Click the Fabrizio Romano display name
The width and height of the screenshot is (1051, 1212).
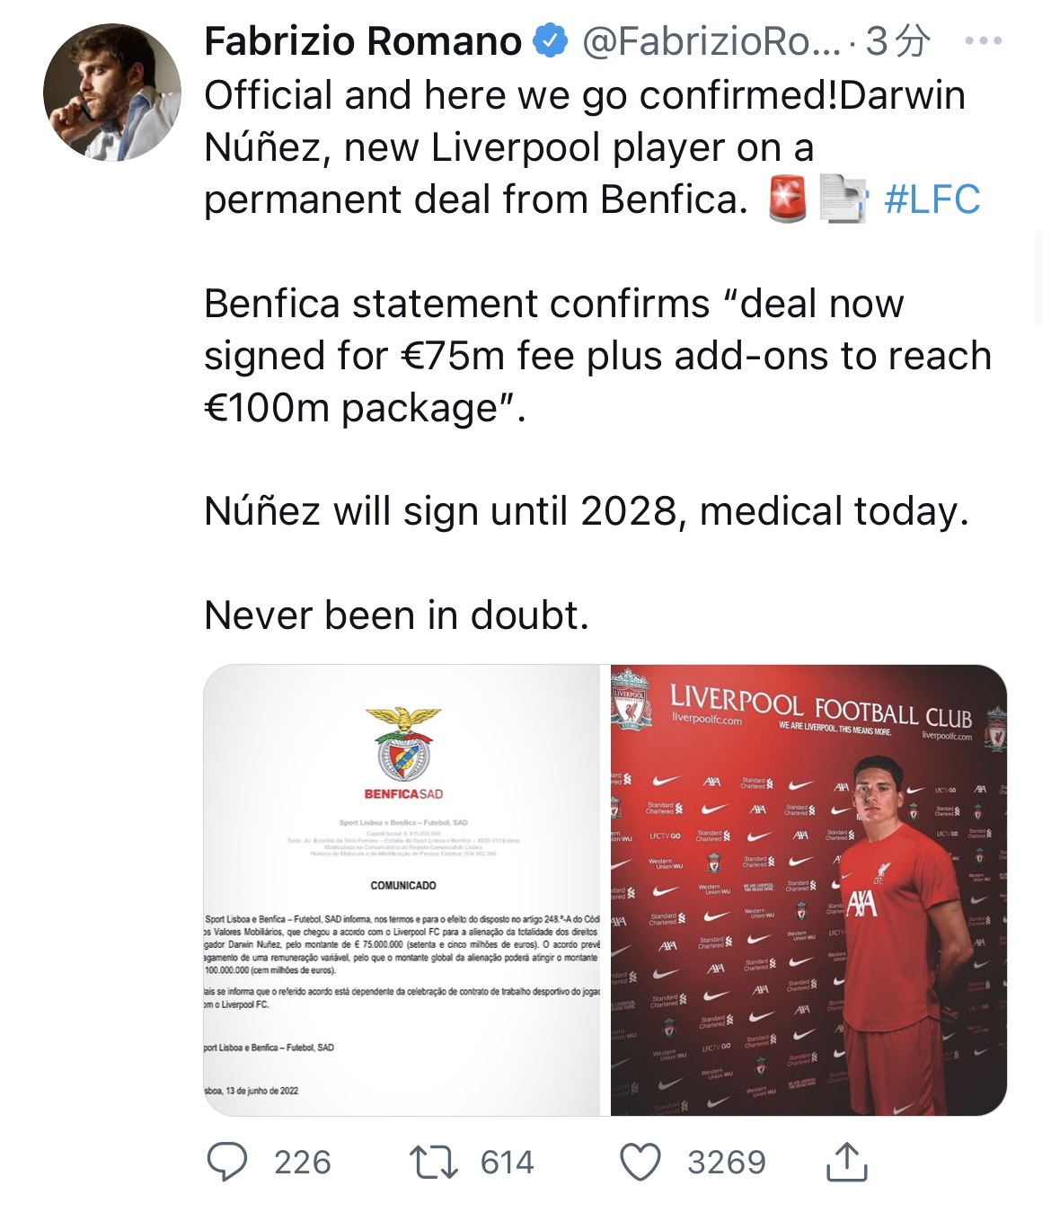tap(363, 41)
